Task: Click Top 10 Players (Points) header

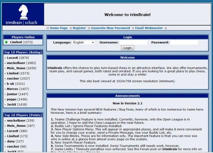Action: pos(23,115)
